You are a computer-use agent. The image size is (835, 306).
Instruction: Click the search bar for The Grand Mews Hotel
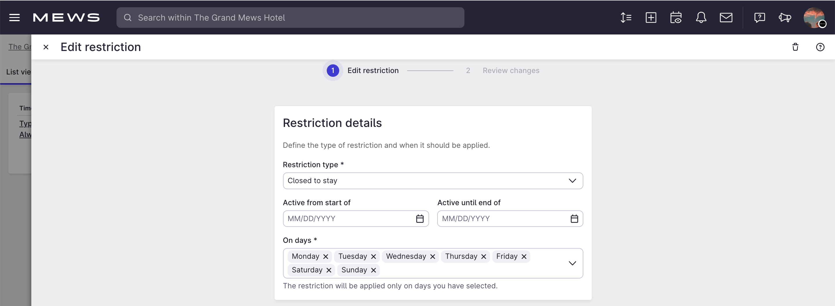(x=291, y=17)
